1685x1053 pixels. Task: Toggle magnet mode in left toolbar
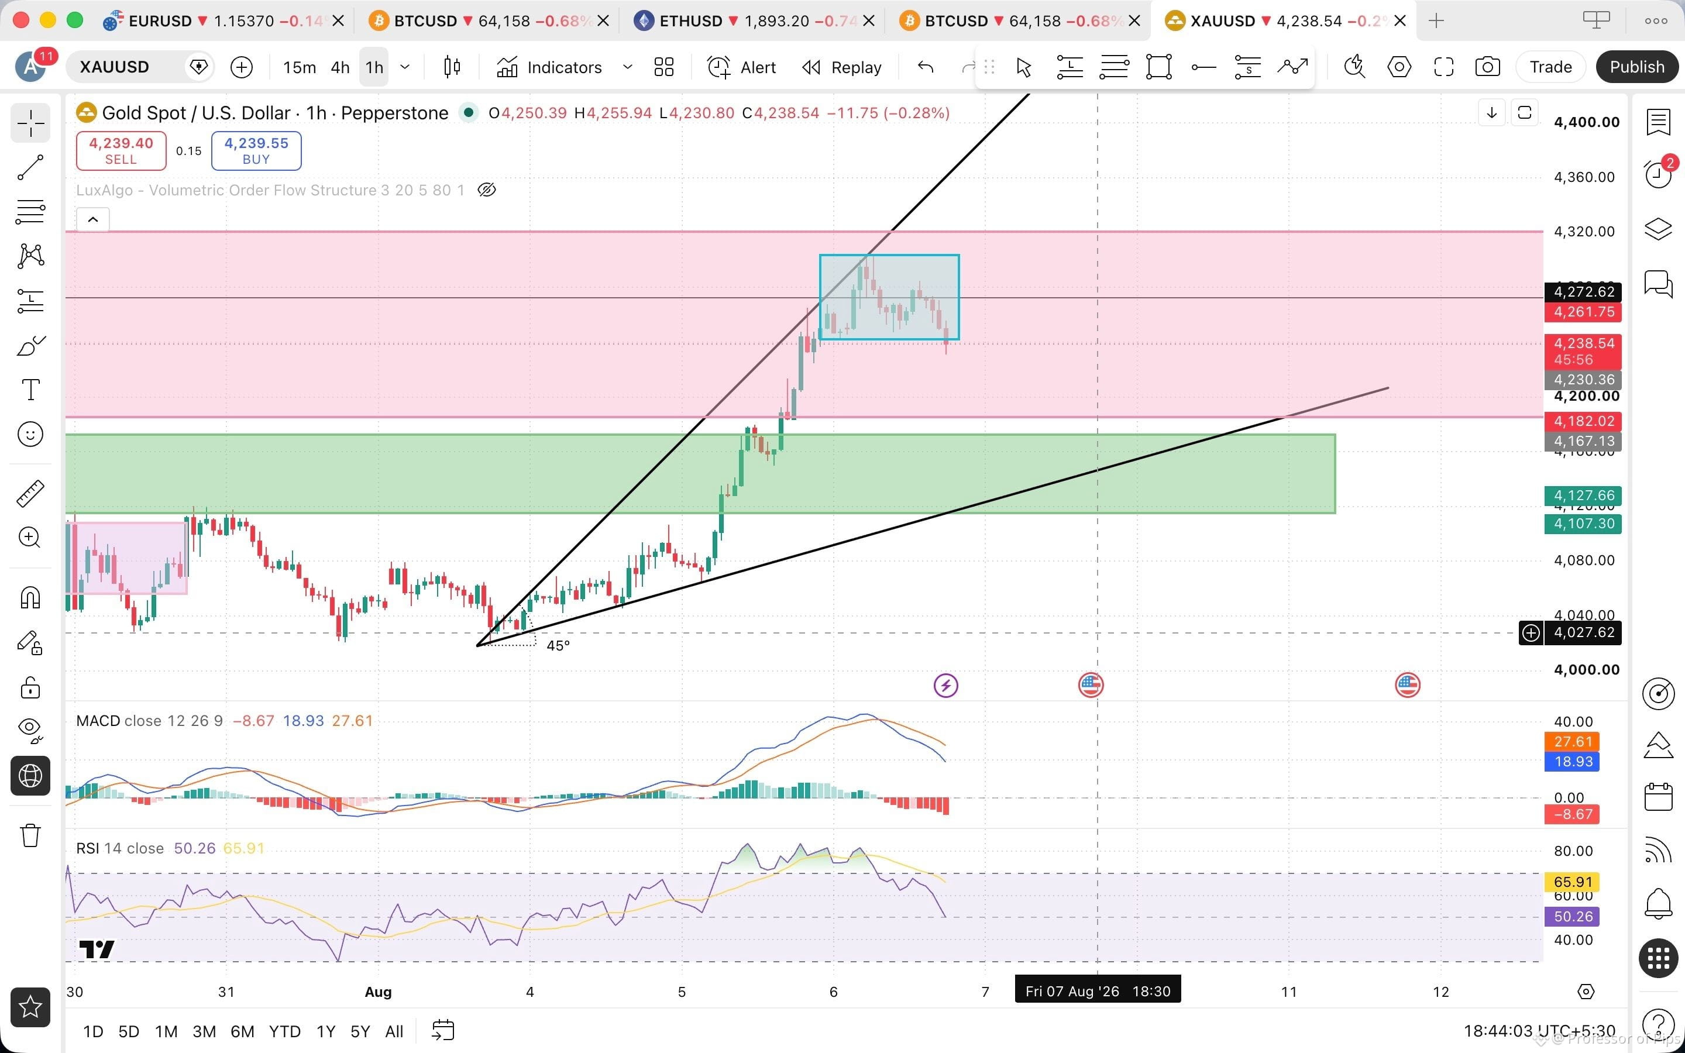30,597
